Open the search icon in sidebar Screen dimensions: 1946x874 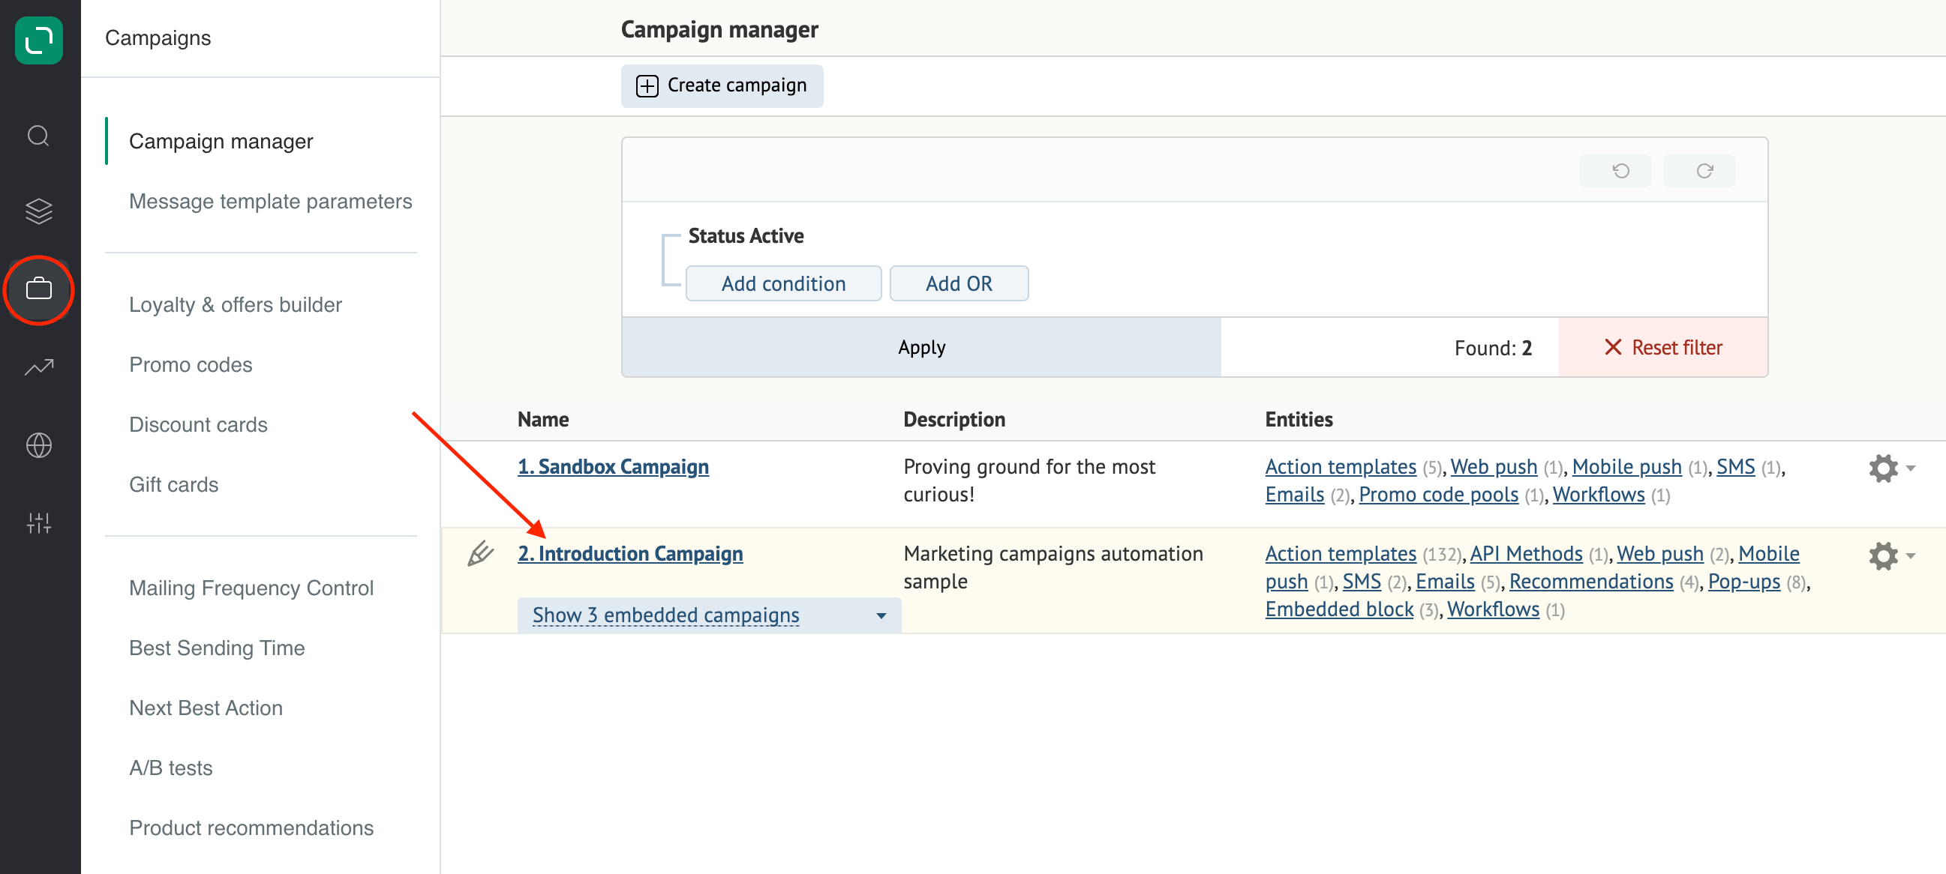(38, 136)
